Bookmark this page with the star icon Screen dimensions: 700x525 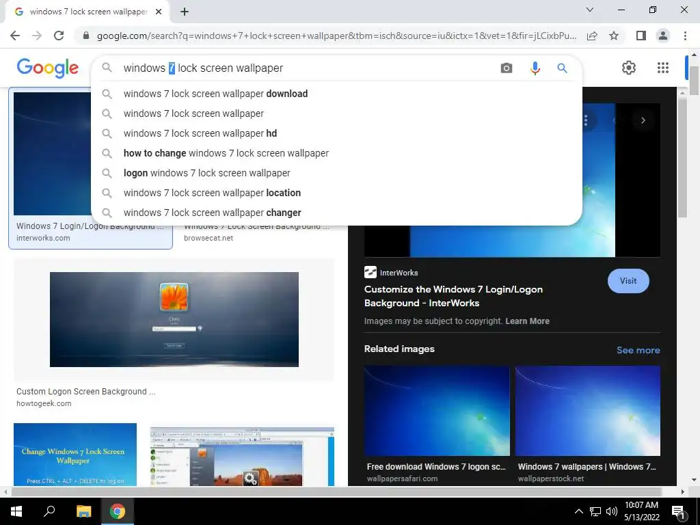(614, 36)
